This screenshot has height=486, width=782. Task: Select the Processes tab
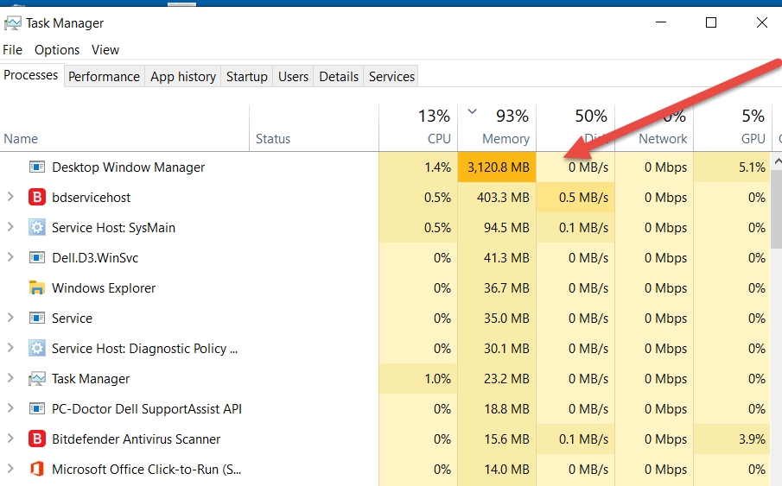tap(31, 75)
